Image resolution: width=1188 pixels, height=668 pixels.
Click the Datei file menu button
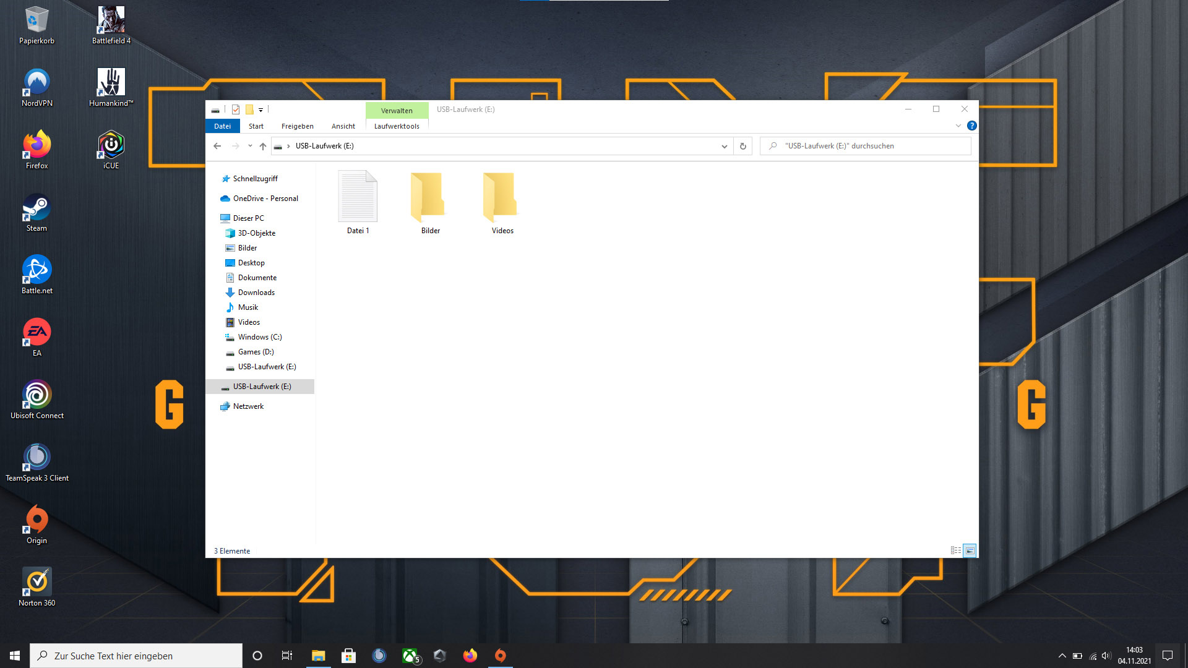pos(222,126)
